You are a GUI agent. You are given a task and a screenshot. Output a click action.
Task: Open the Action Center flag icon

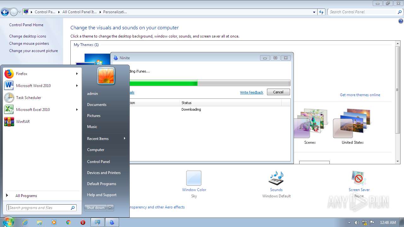(x=372, y=223)
